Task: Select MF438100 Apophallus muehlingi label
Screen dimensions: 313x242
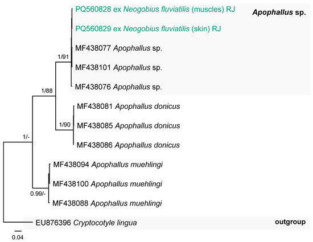Action: pyautogui.click(x=108, y=184)
